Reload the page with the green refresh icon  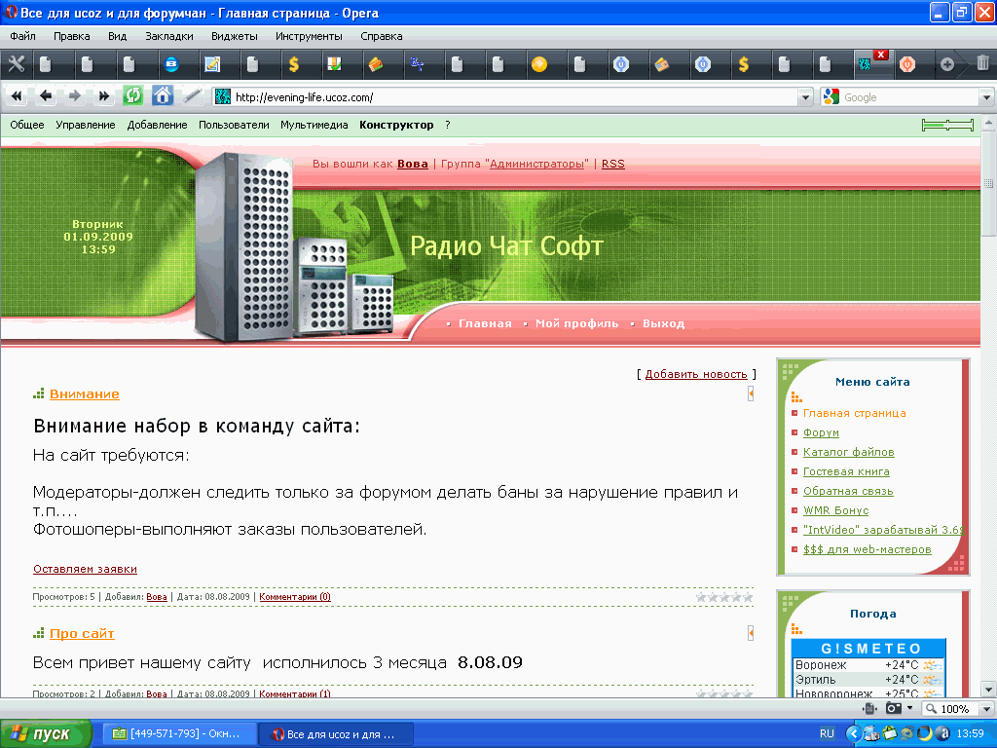tap(132, 96)
